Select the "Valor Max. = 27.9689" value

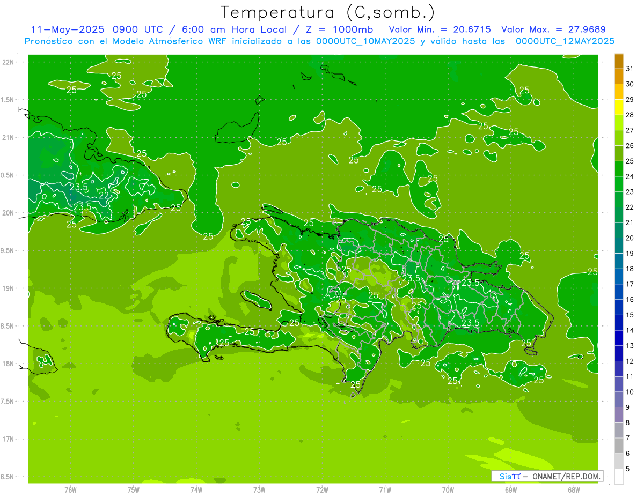point(554,29)
